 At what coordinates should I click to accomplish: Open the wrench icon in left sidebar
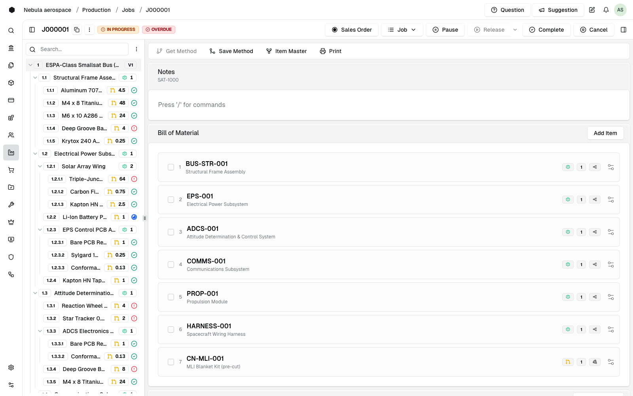pyautogui.click(x=11, y=205)
